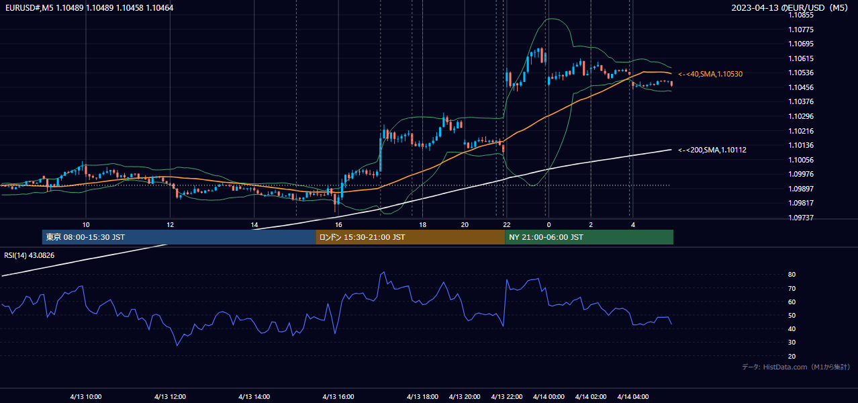Click hour label 16 on the price chart time axis
858x403 pixels.
point(338,224)
